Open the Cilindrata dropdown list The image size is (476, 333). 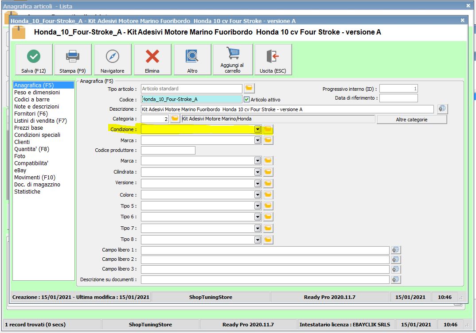[x=258, y=172]
